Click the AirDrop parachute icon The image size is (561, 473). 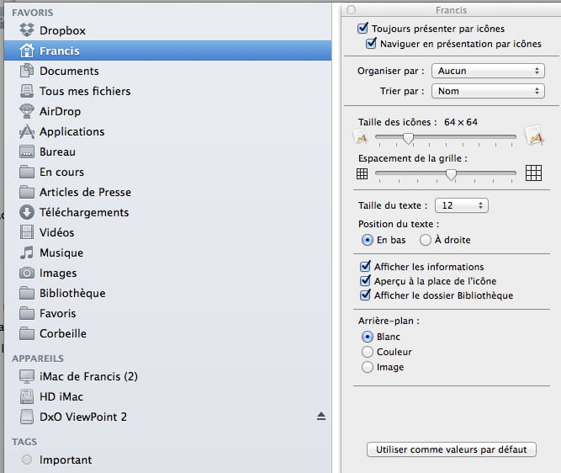click(x=27, y=111)
